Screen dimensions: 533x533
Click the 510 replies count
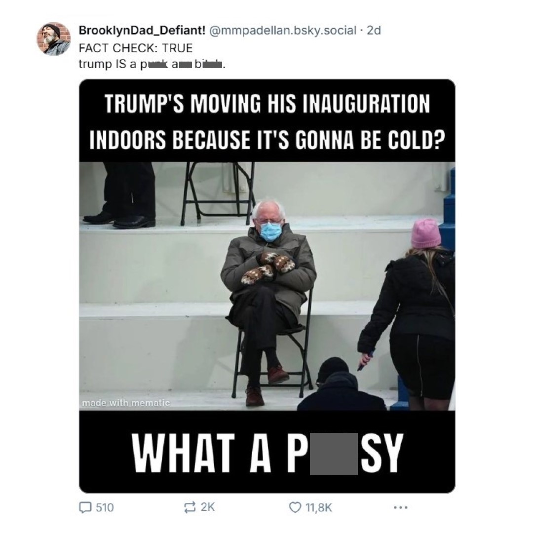click(x=105, y=507)
